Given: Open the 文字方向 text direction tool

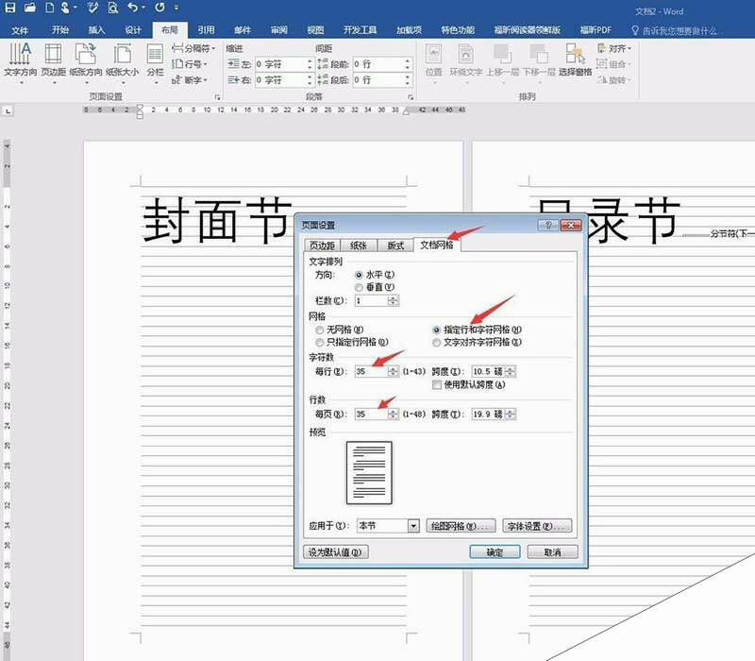Looking at the screenshot, I should pos(20,62).
